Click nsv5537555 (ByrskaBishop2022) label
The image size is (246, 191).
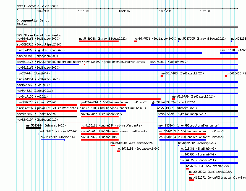coord(202,39)
